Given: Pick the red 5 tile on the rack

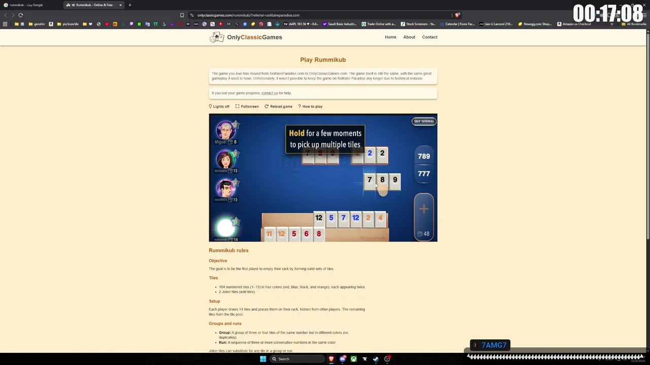Looking at the screenshot, I should (x=294, y=234).
